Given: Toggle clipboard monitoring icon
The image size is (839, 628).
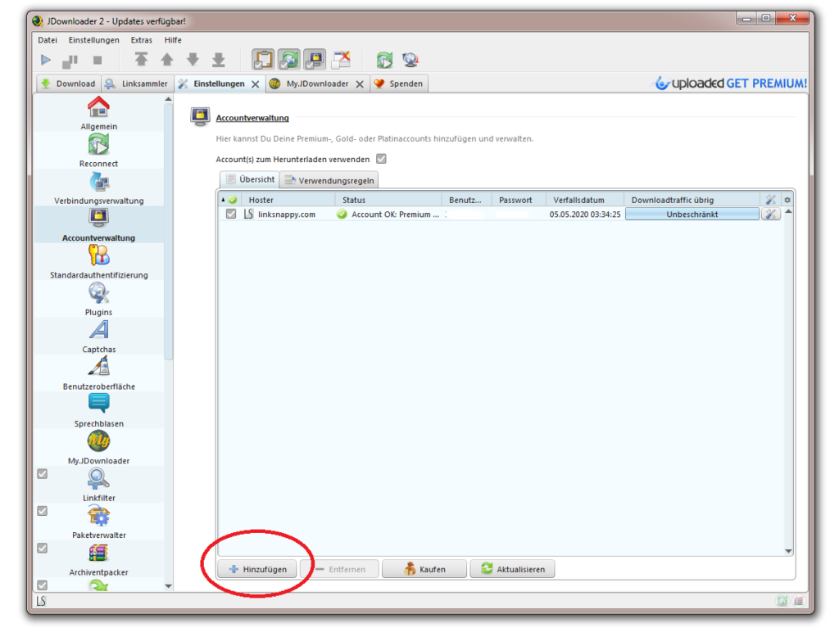Looking at the screenshot, I should coord(263,60).
